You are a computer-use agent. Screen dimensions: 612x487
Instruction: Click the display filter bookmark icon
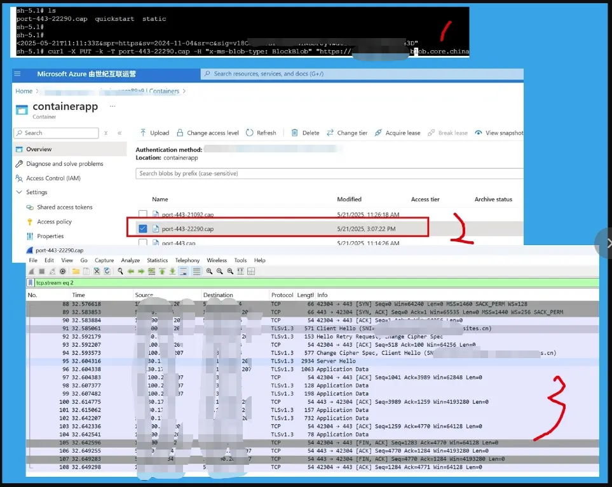[31, 283]
